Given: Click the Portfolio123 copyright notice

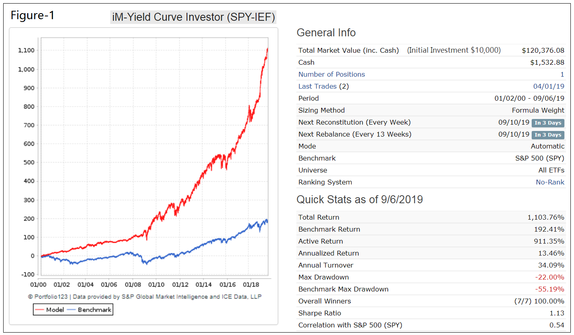Looking at the screenshot, I should click(145, 297).
